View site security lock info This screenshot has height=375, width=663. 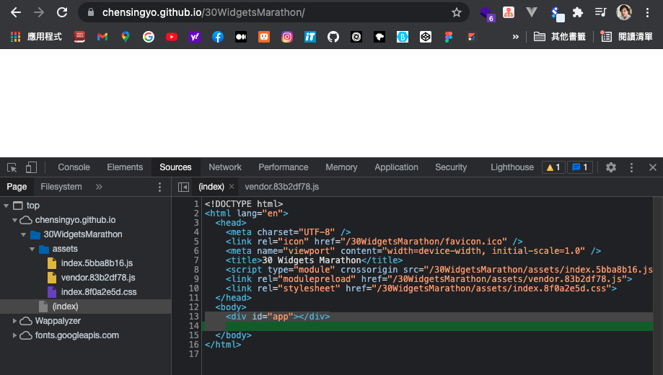coord(90,13)
